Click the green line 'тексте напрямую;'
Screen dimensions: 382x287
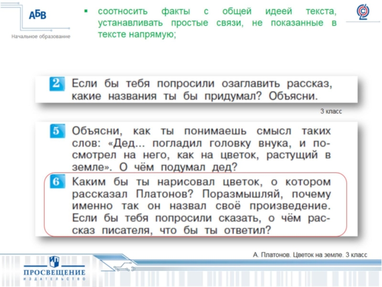pos(137,34)
